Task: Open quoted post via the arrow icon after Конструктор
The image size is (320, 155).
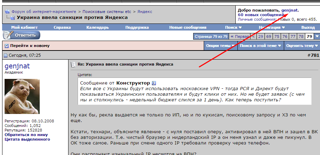Action: 154,83
